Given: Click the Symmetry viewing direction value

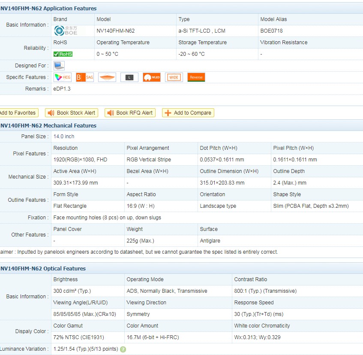Looking at the screenshot, I should (x=138, y=314).
